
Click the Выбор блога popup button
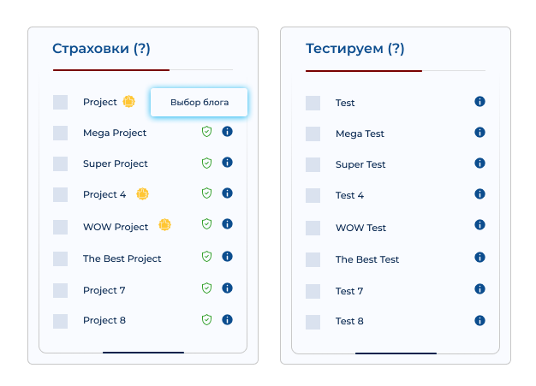click(199, 102)
